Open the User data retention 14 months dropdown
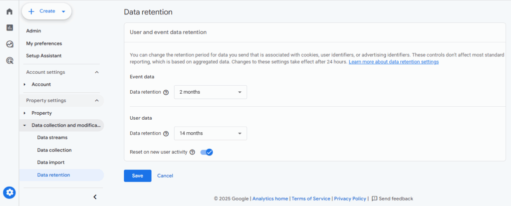This screenshot has height=206, width=511. [211, 133]
